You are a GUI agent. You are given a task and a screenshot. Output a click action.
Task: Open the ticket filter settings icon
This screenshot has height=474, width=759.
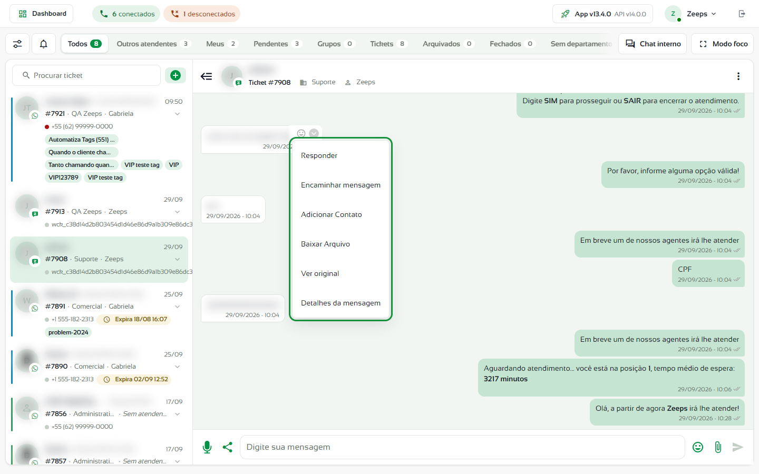17,44
